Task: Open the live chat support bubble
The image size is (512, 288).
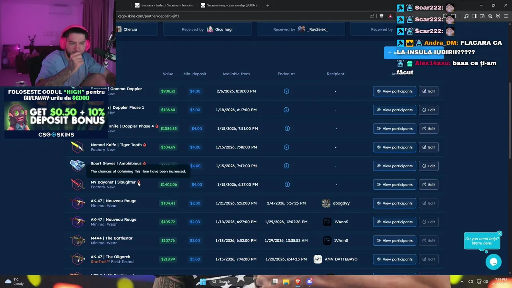Action: tap(494, 262)
